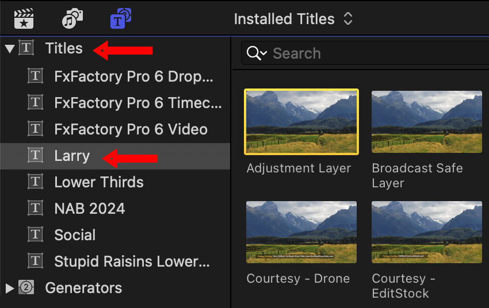The width and height of the screenshot is (489, 308).
Task: Click the T icon beside Social
Action: point(36,234)
